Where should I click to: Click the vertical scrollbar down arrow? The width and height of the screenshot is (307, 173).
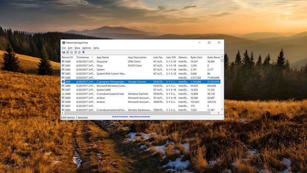tap(222, 109)
